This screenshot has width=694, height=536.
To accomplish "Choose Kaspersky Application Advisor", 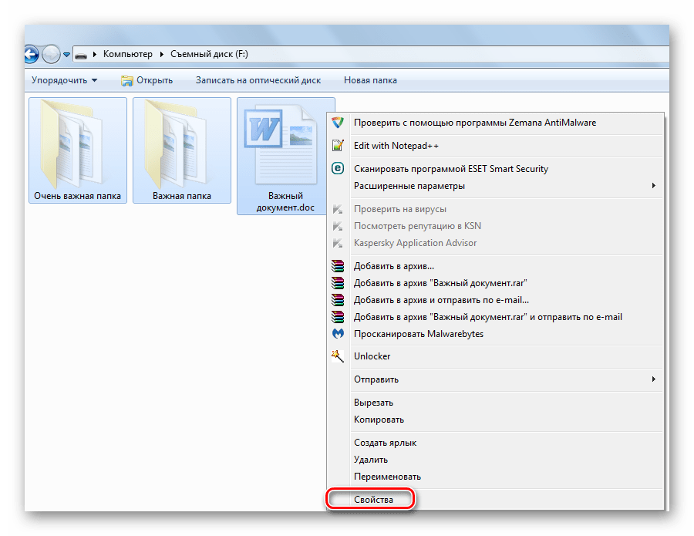I will tap(495, 243).
